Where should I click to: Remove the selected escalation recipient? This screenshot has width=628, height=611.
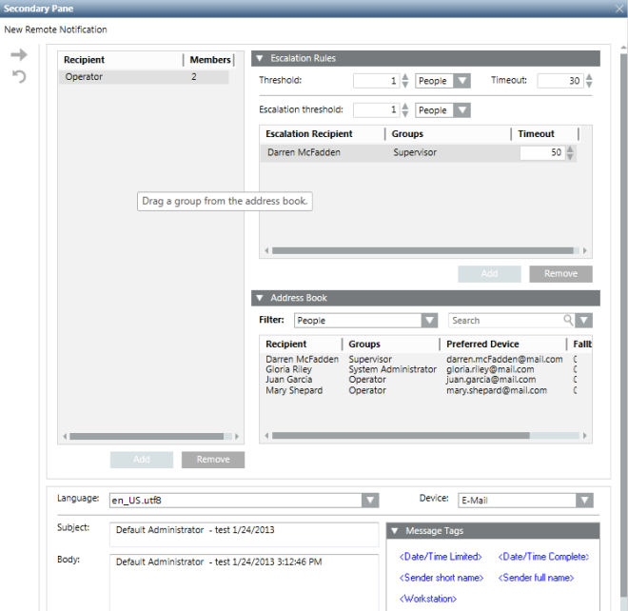(560, 274)
